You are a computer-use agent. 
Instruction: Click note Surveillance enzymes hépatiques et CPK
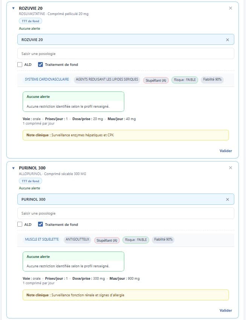point(126,135)
